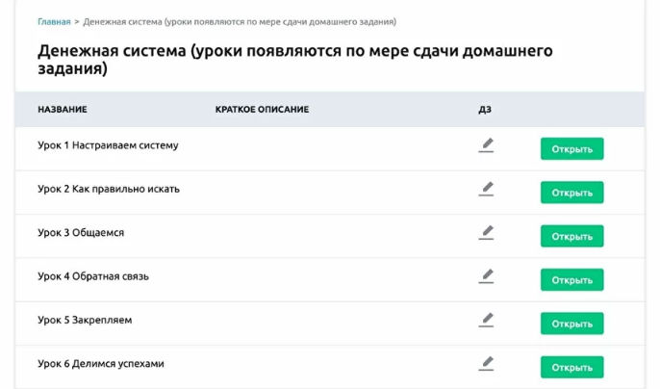Open the lesson Обратная связь via Открыть
660x389 pixels.
pos(571,280)
